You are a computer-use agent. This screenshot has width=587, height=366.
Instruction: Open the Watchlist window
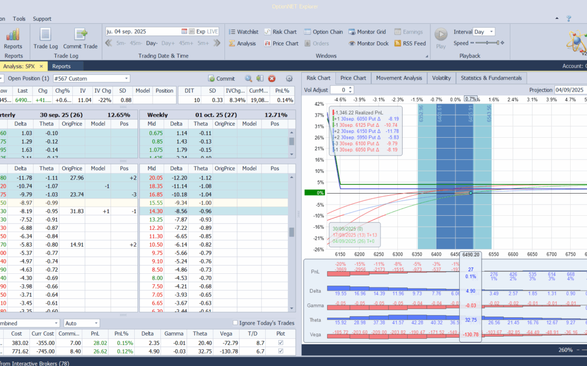pyautogui.click(x=243, y=32)
